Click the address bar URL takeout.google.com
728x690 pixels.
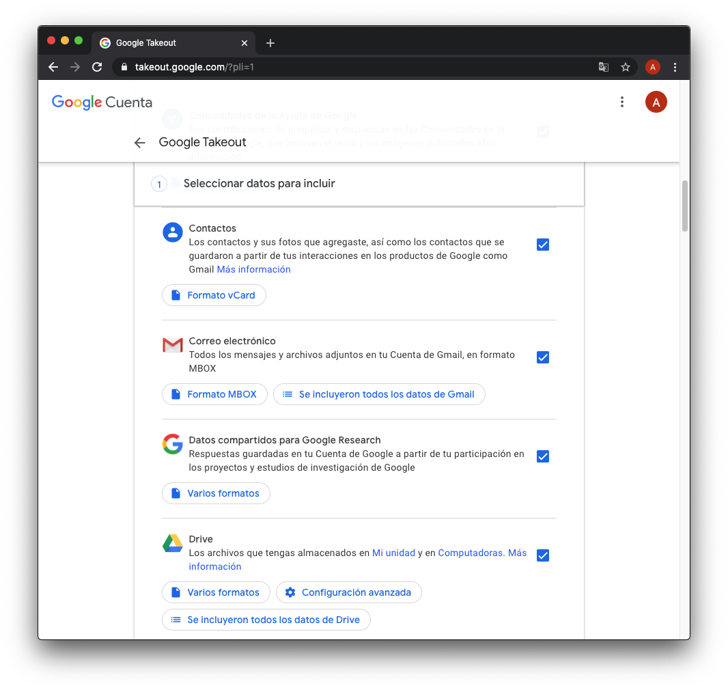pyautogui.click(x=194, y=67)
